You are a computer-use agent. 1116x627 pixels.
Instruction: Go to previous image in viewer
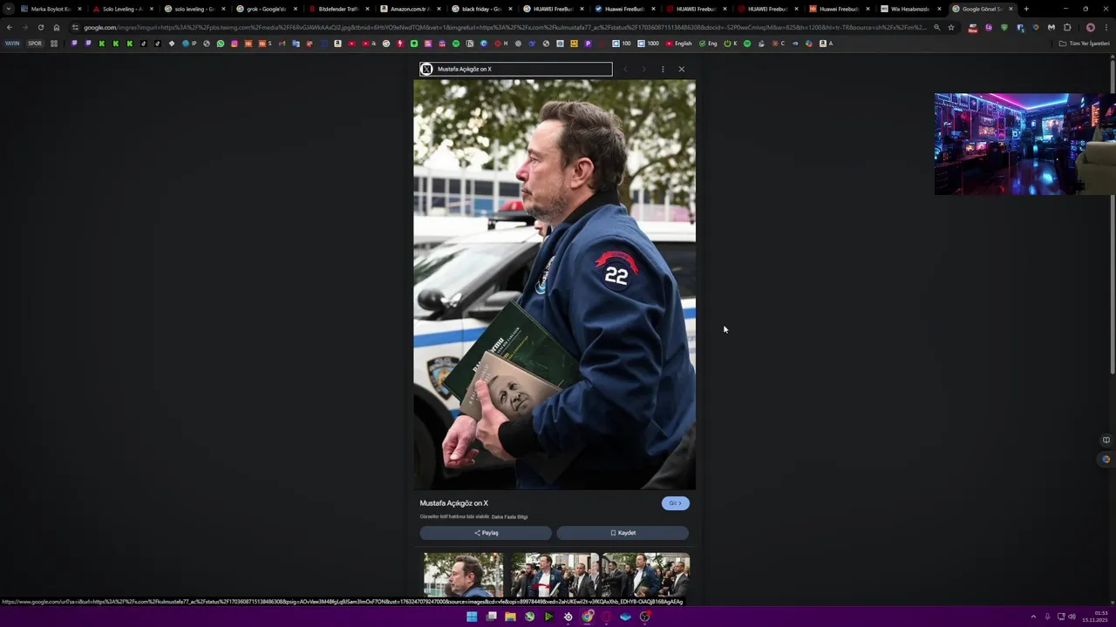point(625,69)
